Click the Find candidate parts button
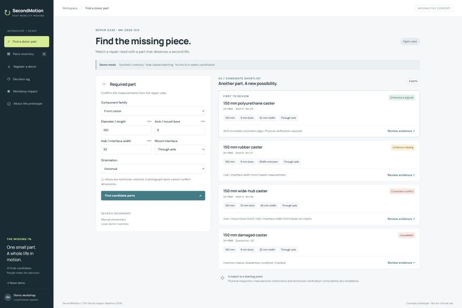The width and height of the screenshot is (462, 308). 153,196
